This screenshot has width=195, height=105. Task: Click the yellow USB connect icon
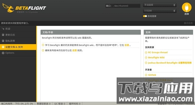tap(187, 7)
